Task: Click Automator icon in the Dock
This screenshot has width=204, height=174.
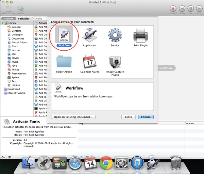Action: coord(153,163)
